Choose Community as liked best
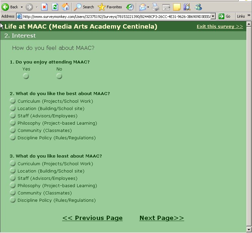Viewport: 252px width, 233px height. pos(13,130)
